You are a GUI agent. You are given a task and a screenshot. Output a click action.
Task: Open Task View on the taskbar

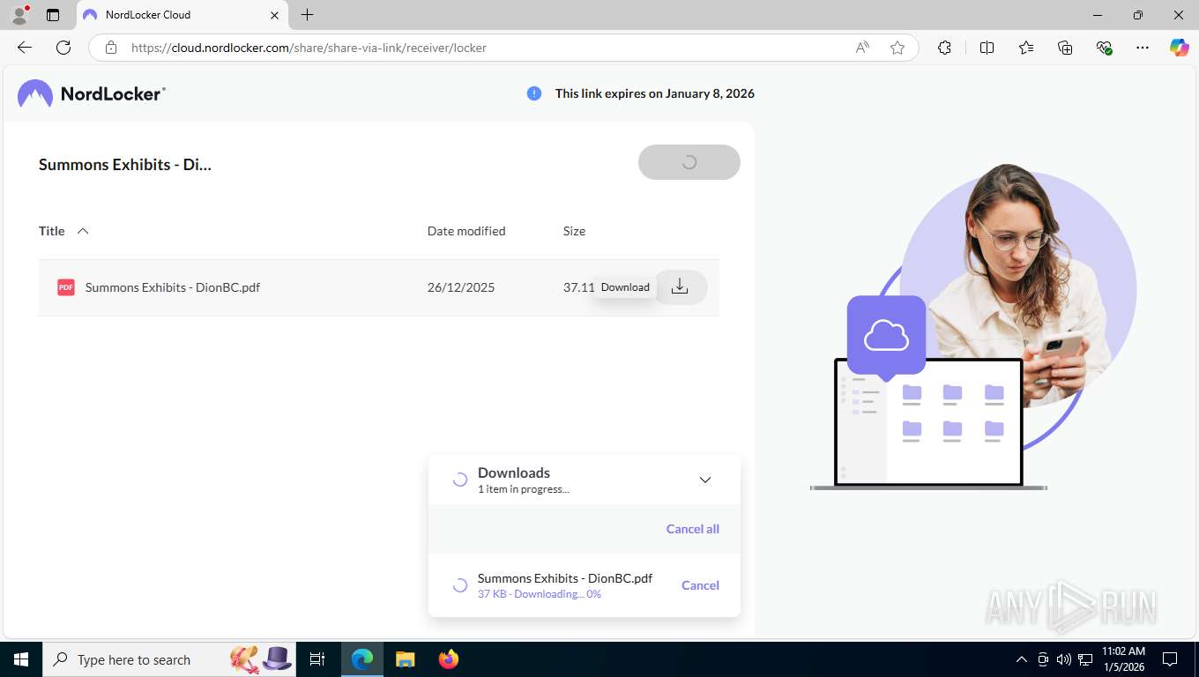pos(318,659)
